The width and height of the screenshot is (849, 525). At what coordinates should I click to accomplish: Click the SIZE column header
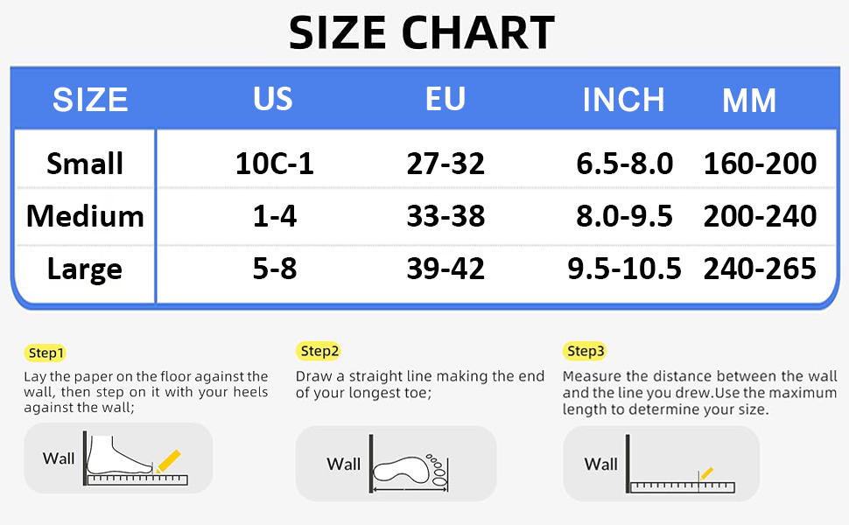[x=90, y=100]
